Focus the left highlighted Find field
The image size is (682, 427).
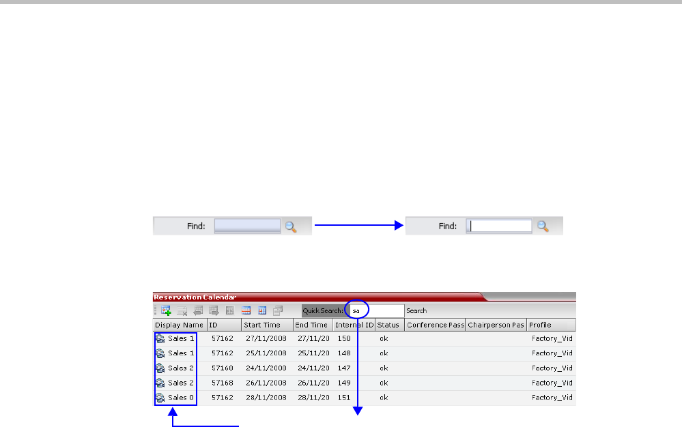[247, 226]
